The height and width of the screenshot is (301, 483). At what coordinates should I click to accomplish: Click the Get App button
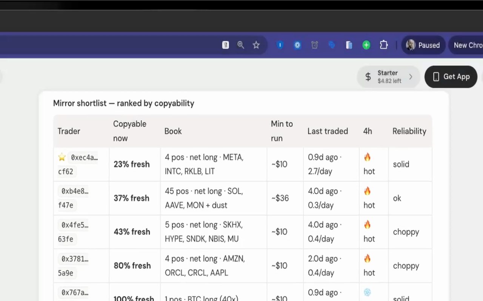[451, 77]
